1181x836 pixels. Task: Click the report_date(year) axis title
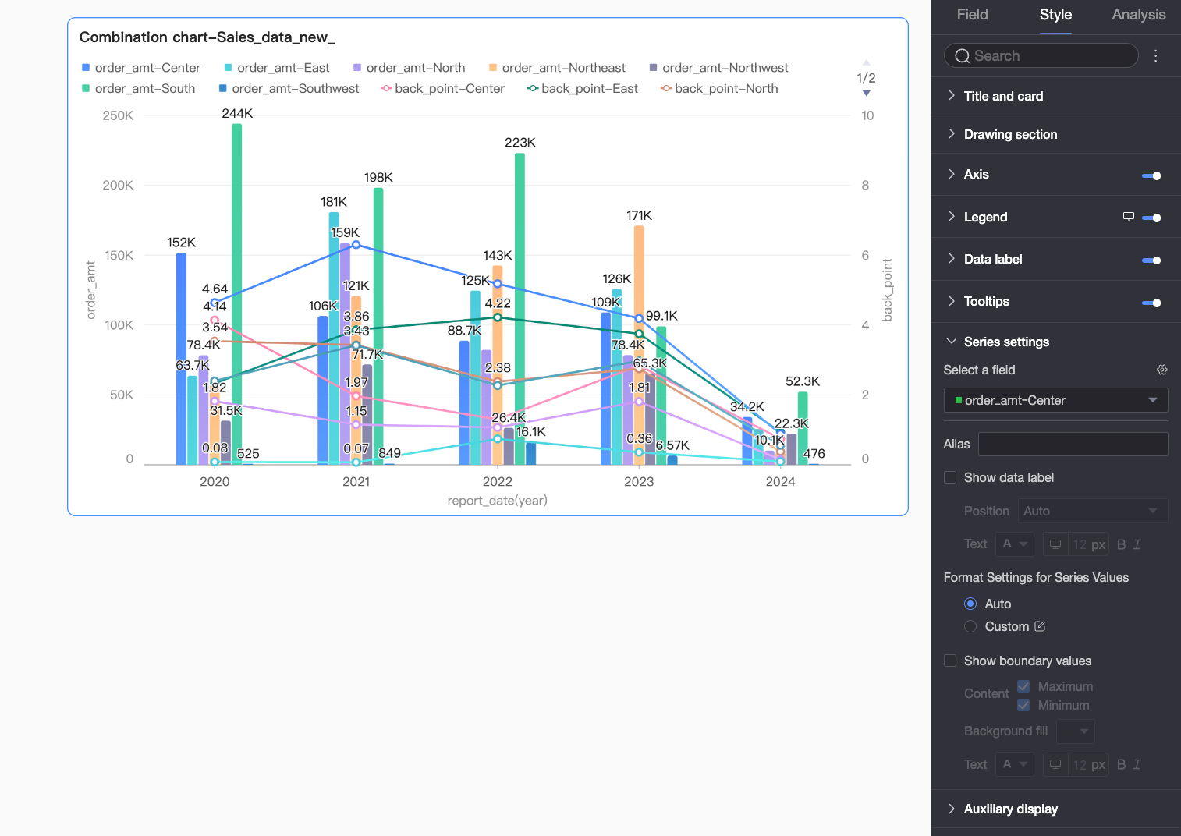click(x=498, y=501)
